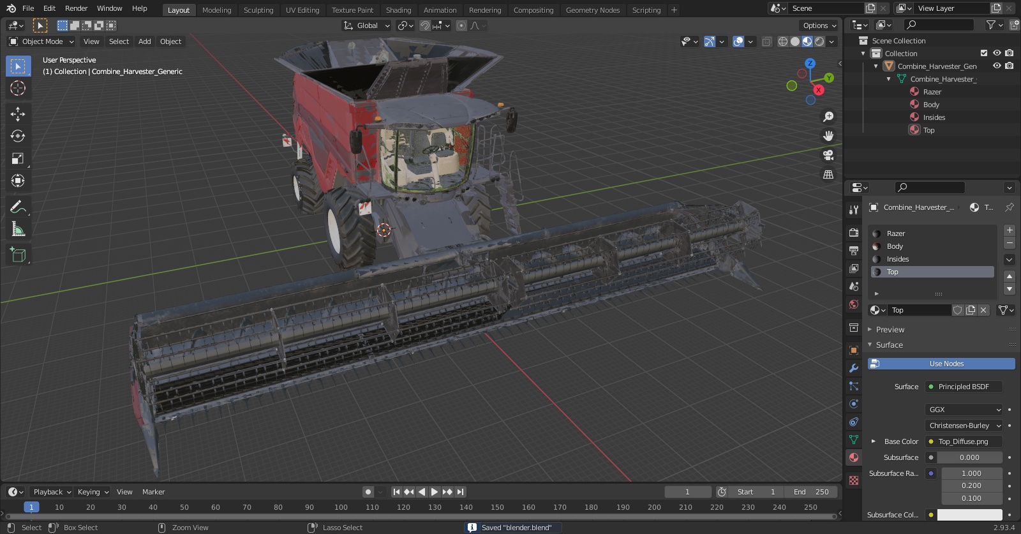Hide Combine_Harvester_Gen object with eye icon

997,66
